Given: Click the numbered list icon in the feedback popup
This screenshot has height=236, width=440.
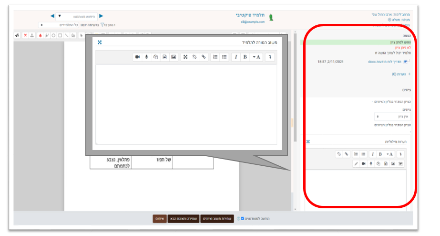Looking at the screenshot, I should 215,57.
